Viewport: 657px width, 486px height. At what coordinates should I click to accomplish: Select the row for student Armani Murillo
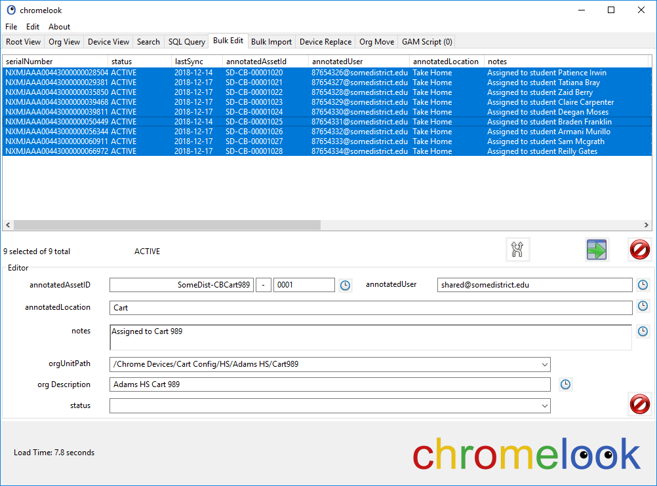(327, 132)
